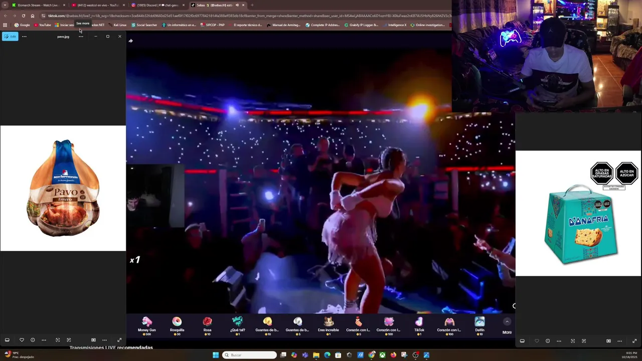Open the Manual de Armitage bookmark
Screen dimensions: 642x361
coord(283,25)
